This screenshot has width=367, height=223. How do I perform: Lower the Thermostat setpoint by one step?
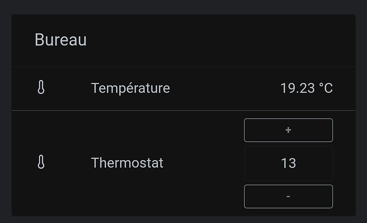pyautogui.click(x=288, y=196)
